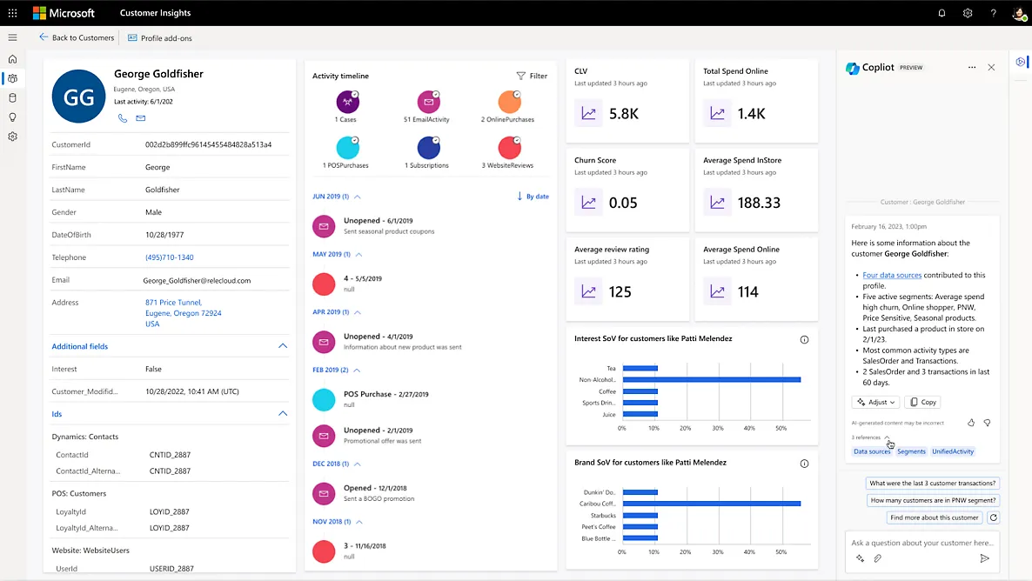Viewport: 1032px width, 581px height.
Task: Attach a file using Copilot's paperclip icon
Action: point(877,558)
